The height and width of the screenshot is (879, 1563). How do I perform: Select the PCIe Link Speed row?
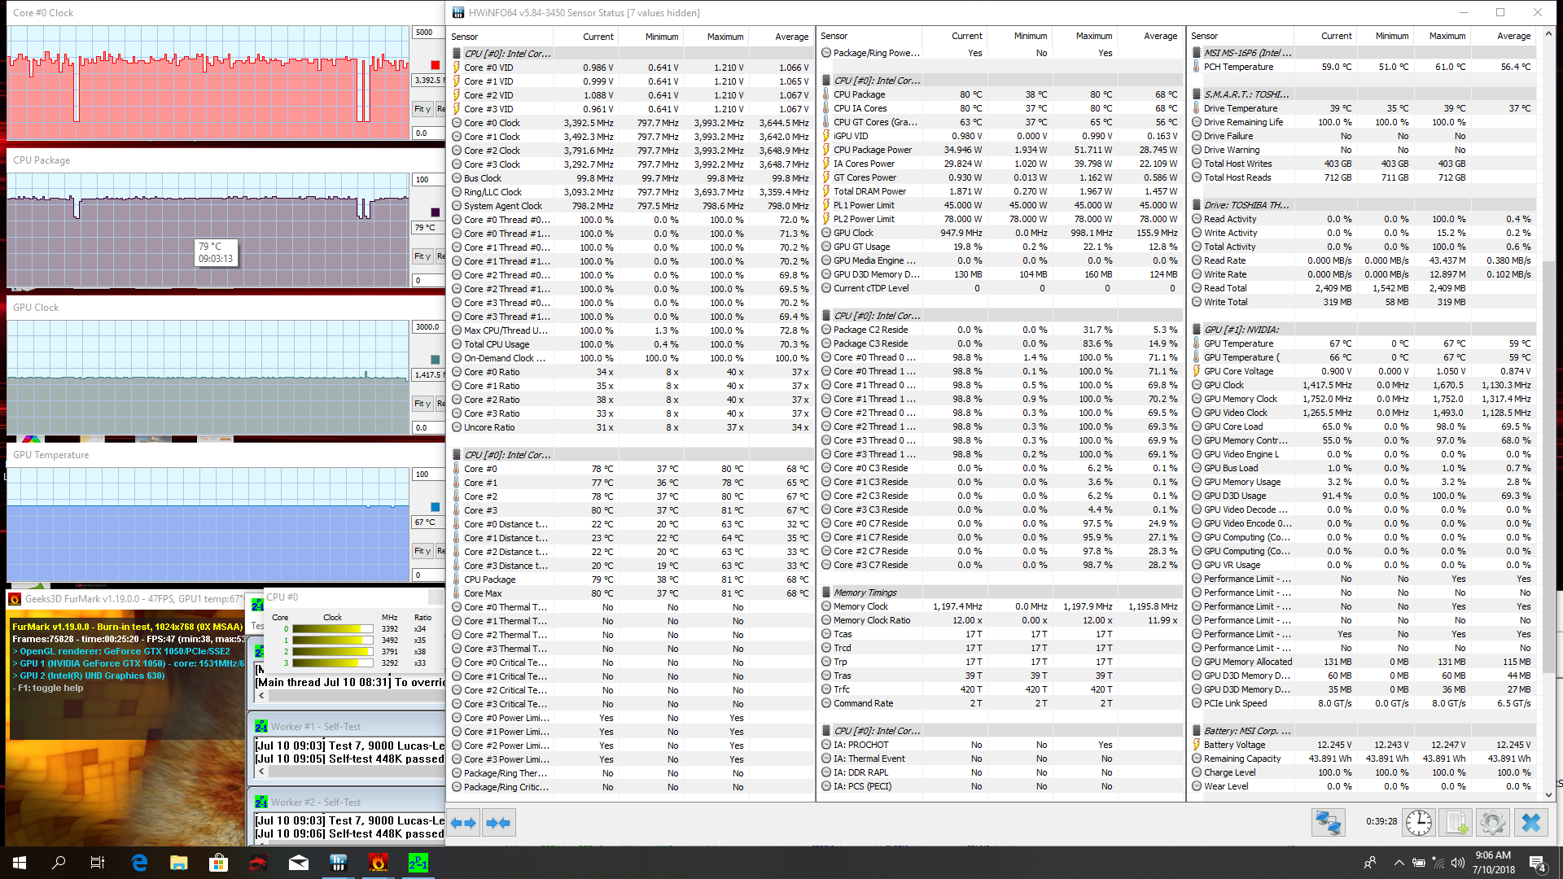click(x=1364, y=703)
